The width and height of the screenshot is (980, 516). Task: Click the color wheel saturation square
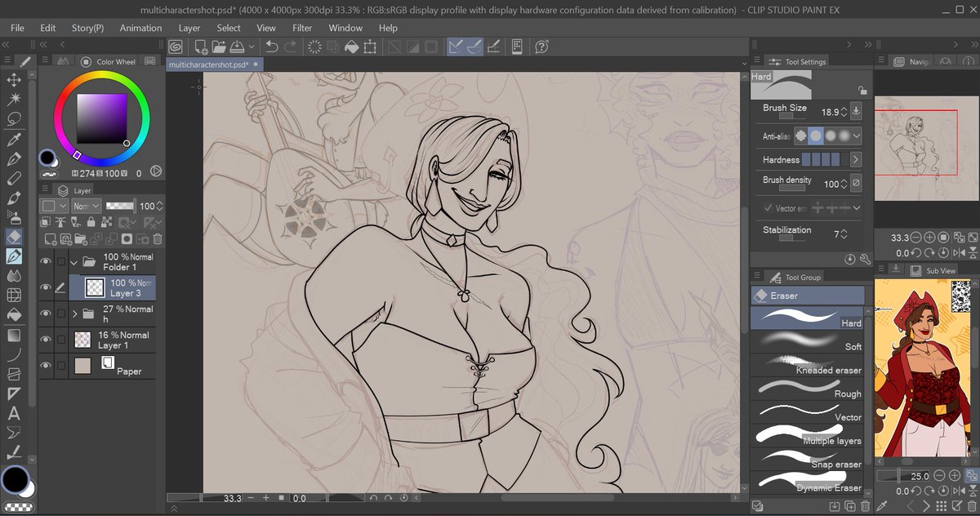[102, 118]
